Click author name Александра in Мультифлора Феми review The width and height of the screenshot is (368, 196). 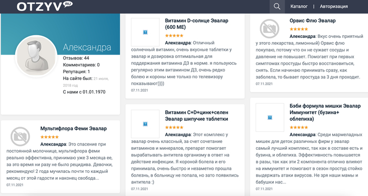pyautogui.click(x=53, y=144)
